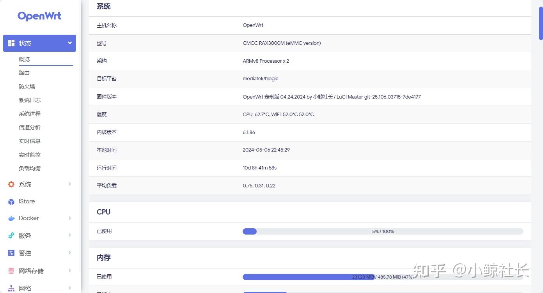
Task: Click the 状态 panel icon in sidebar
Action: (x=11, y=43)
